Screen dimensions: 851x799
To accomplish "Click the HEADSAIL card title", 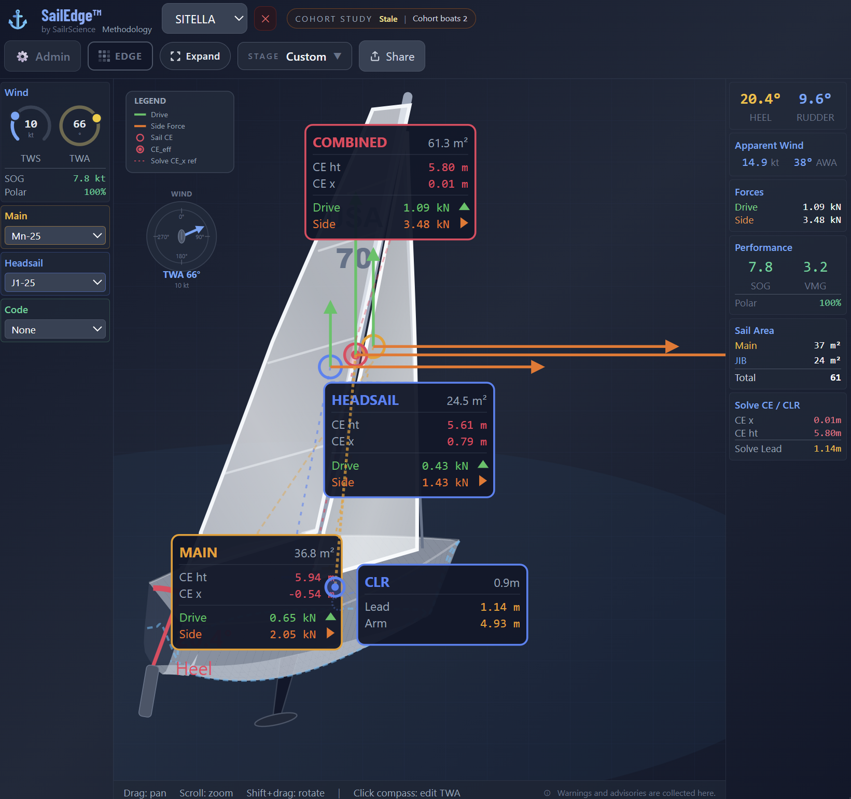I will (x=365, y=400).
